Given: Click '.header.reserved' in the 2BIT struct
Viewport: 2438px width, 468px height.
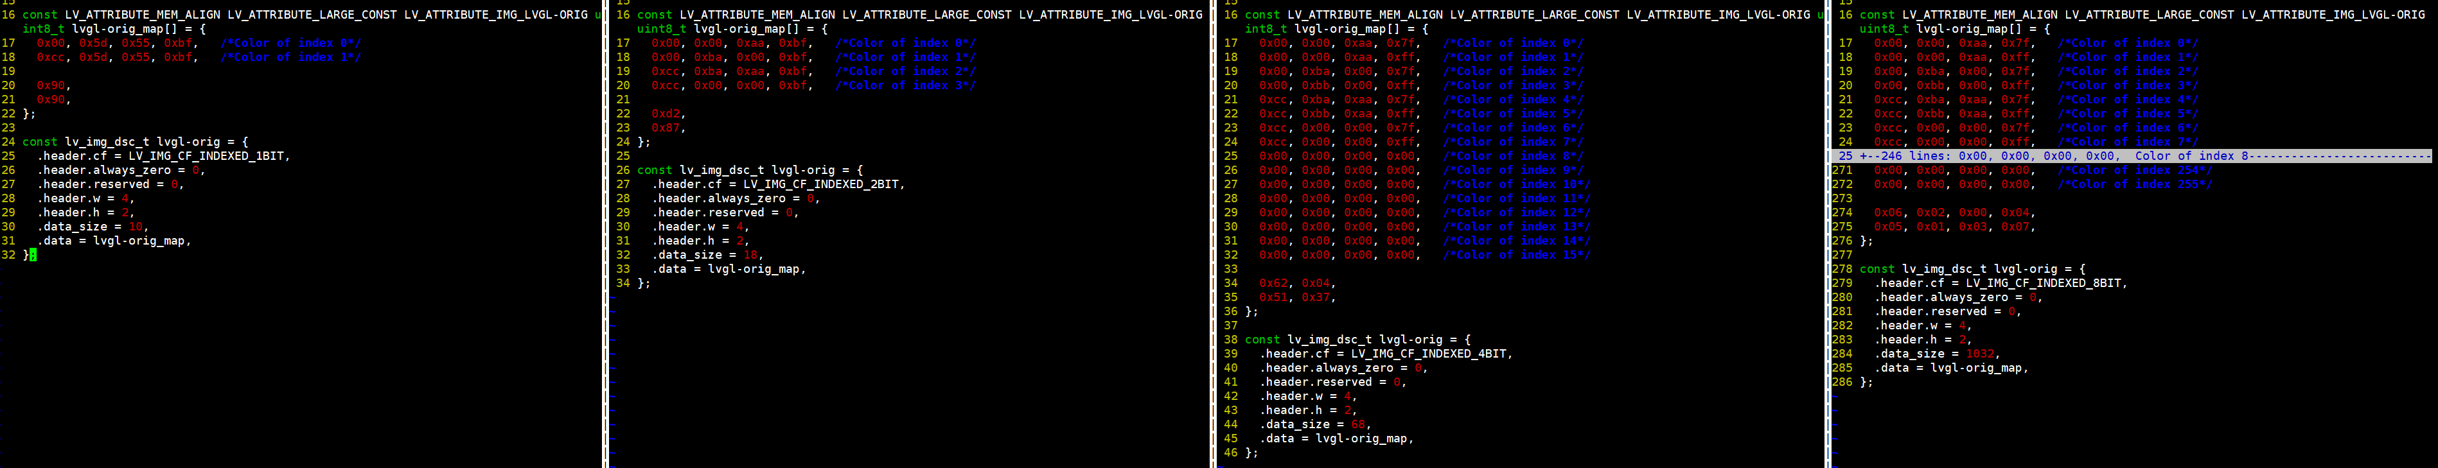Looking at the screenshot, I should click(708, 212).
